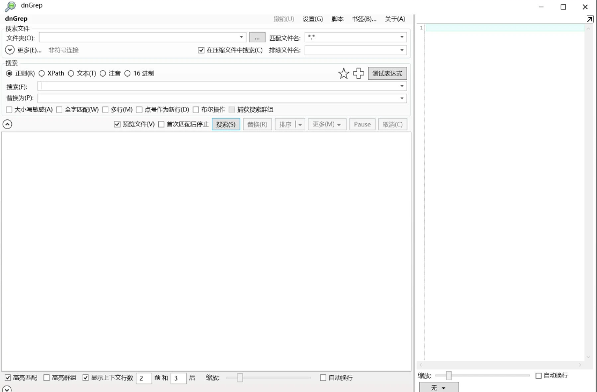Open the 无 dropdown at the bottom right
Viewport: 597px width, 392px height.
(440, 386)
